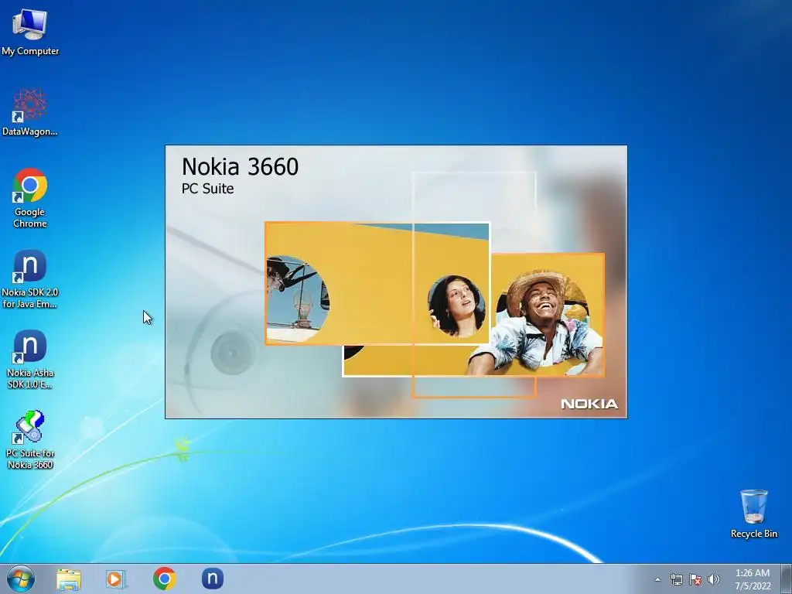
Task: Click the network status tray icon
Action: [x=676, y=579]
